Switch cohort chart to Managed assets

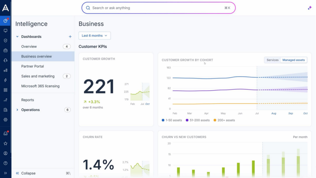293,60
